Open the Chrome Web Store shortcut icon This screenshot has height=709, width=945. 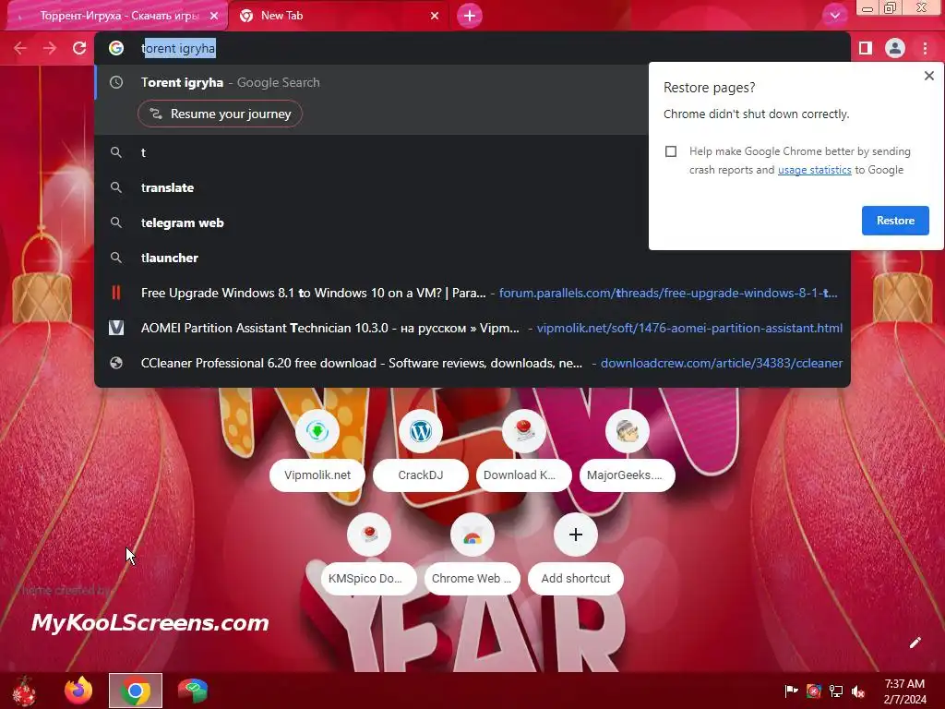click(x=472, y=535)
